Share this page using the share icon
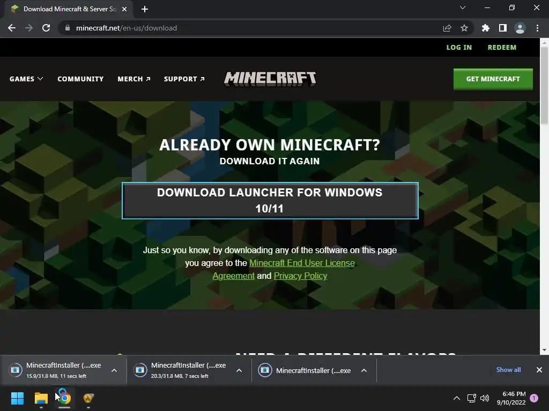Screen dimensions: 549x411 [447, 28]
